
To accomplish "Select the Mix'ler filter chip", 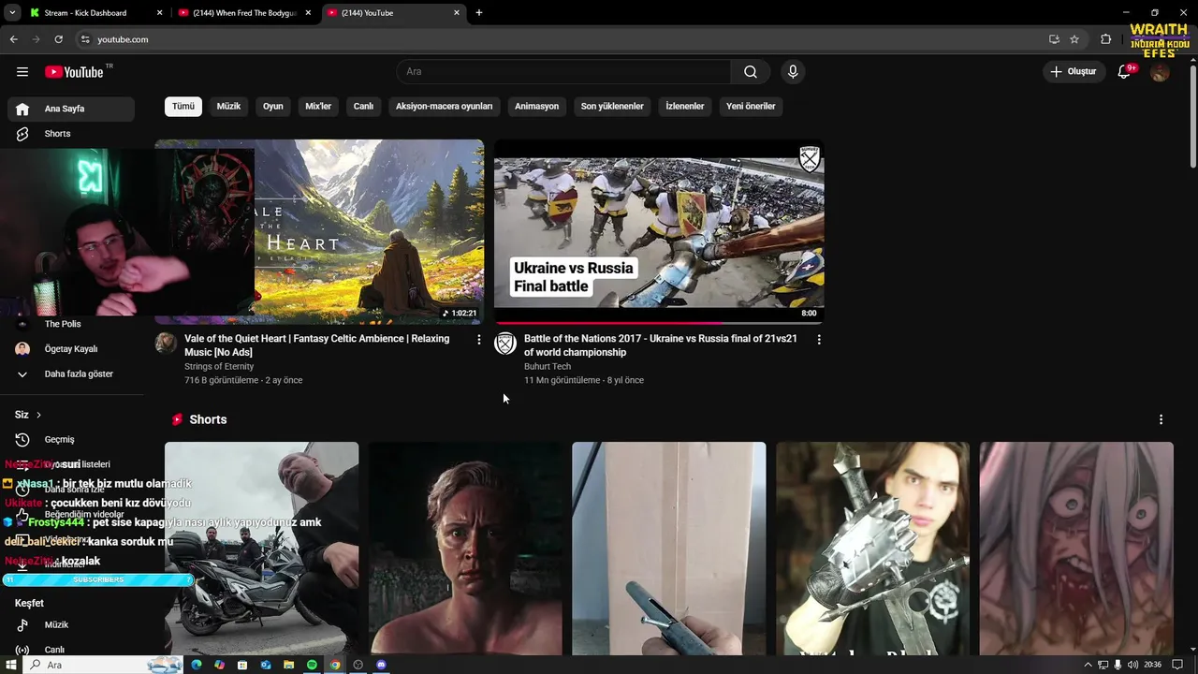I will coord(318,107).
